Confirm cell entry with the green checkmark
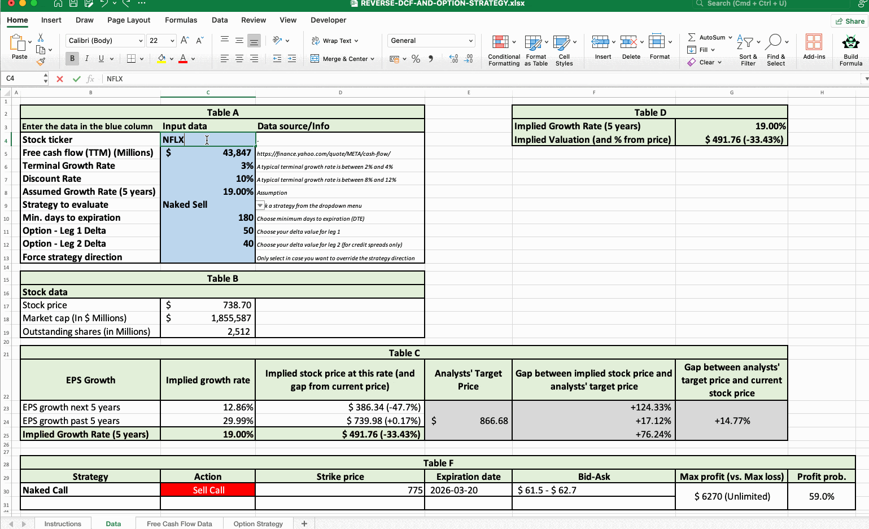Image resolution: width=869 pixels, height=529 pixels. 76,79
